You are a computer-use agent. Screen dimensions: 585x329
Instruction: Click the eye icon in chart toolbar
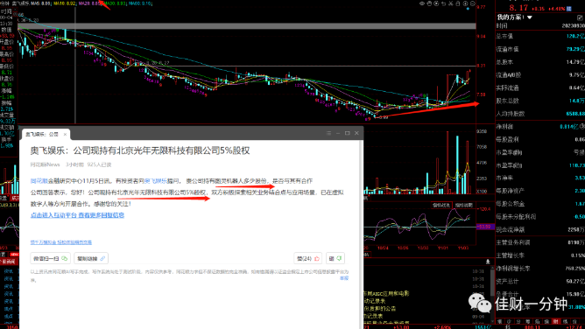(x=422, y=3)
